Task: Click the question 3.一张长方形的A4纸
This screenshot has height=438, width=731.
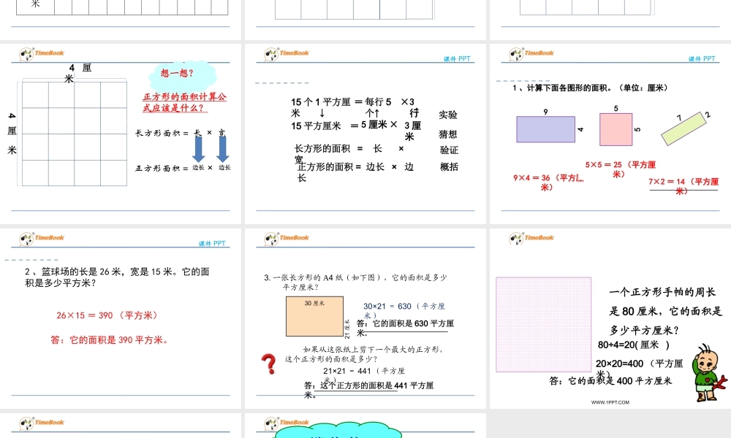Action: click(x=355, y=282)
